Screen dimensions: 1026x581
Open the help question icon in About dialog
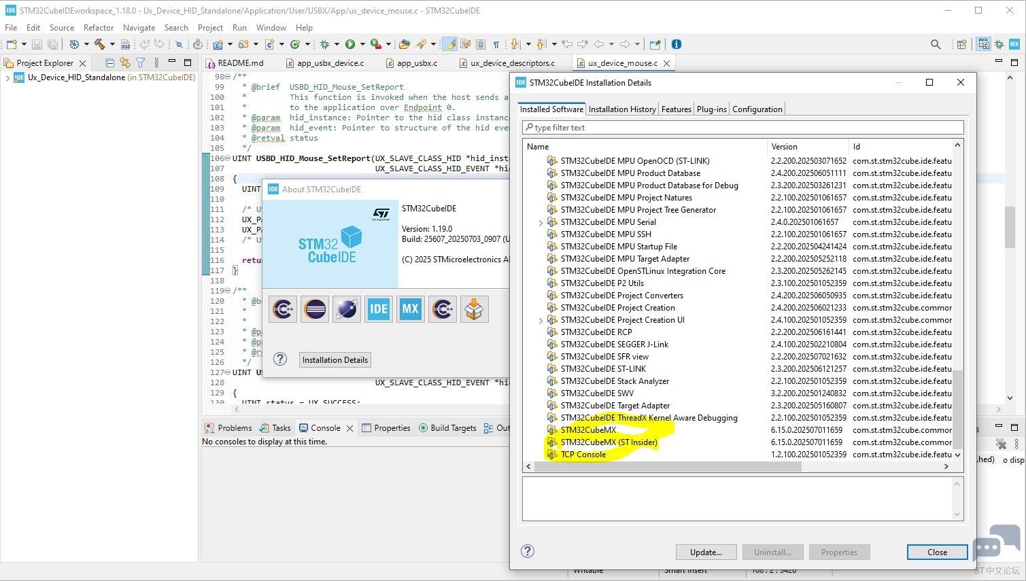(x=280, y=359)
